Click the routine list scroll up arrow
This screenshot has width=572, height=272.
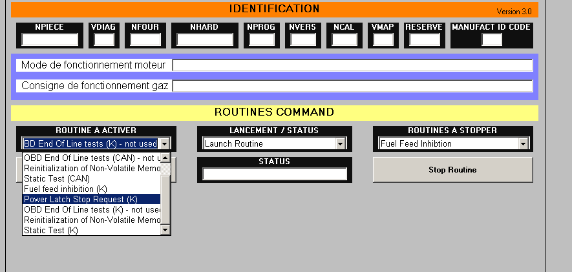click(165, 158)
